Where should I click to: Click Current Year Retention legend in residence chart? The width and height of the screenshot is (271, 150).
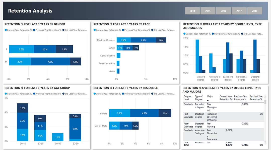coord(107,94)
